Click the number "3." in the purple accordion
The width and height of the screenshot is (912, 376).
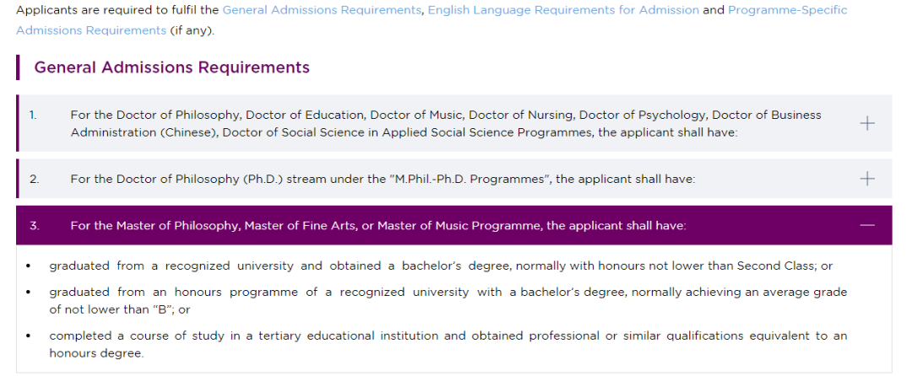click(x=35, y=225)
